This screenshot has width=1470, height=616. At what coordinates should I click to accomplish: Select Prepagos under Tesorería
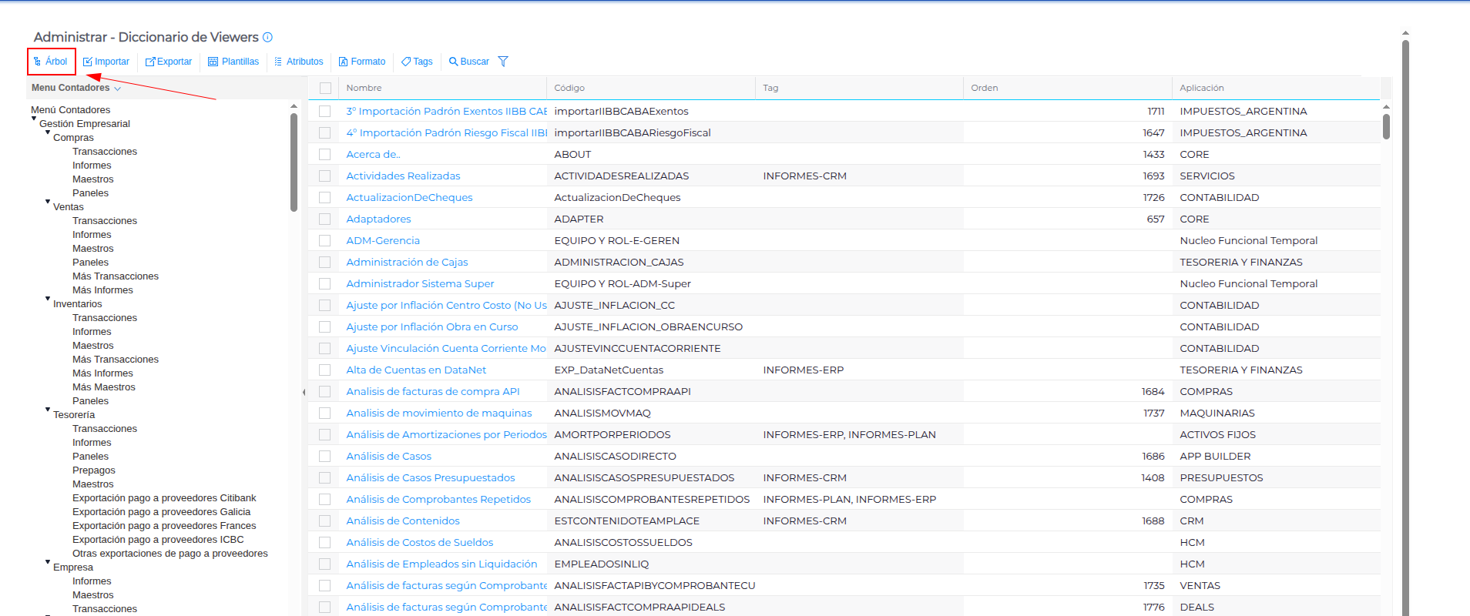(x=94, y=470)
